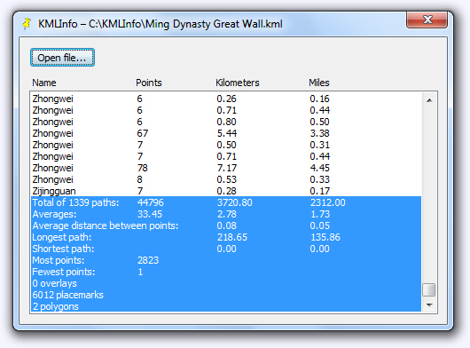Click the '2 polygons' row
The height and width of the screenshot is (348, 470).
pos(226,306)
